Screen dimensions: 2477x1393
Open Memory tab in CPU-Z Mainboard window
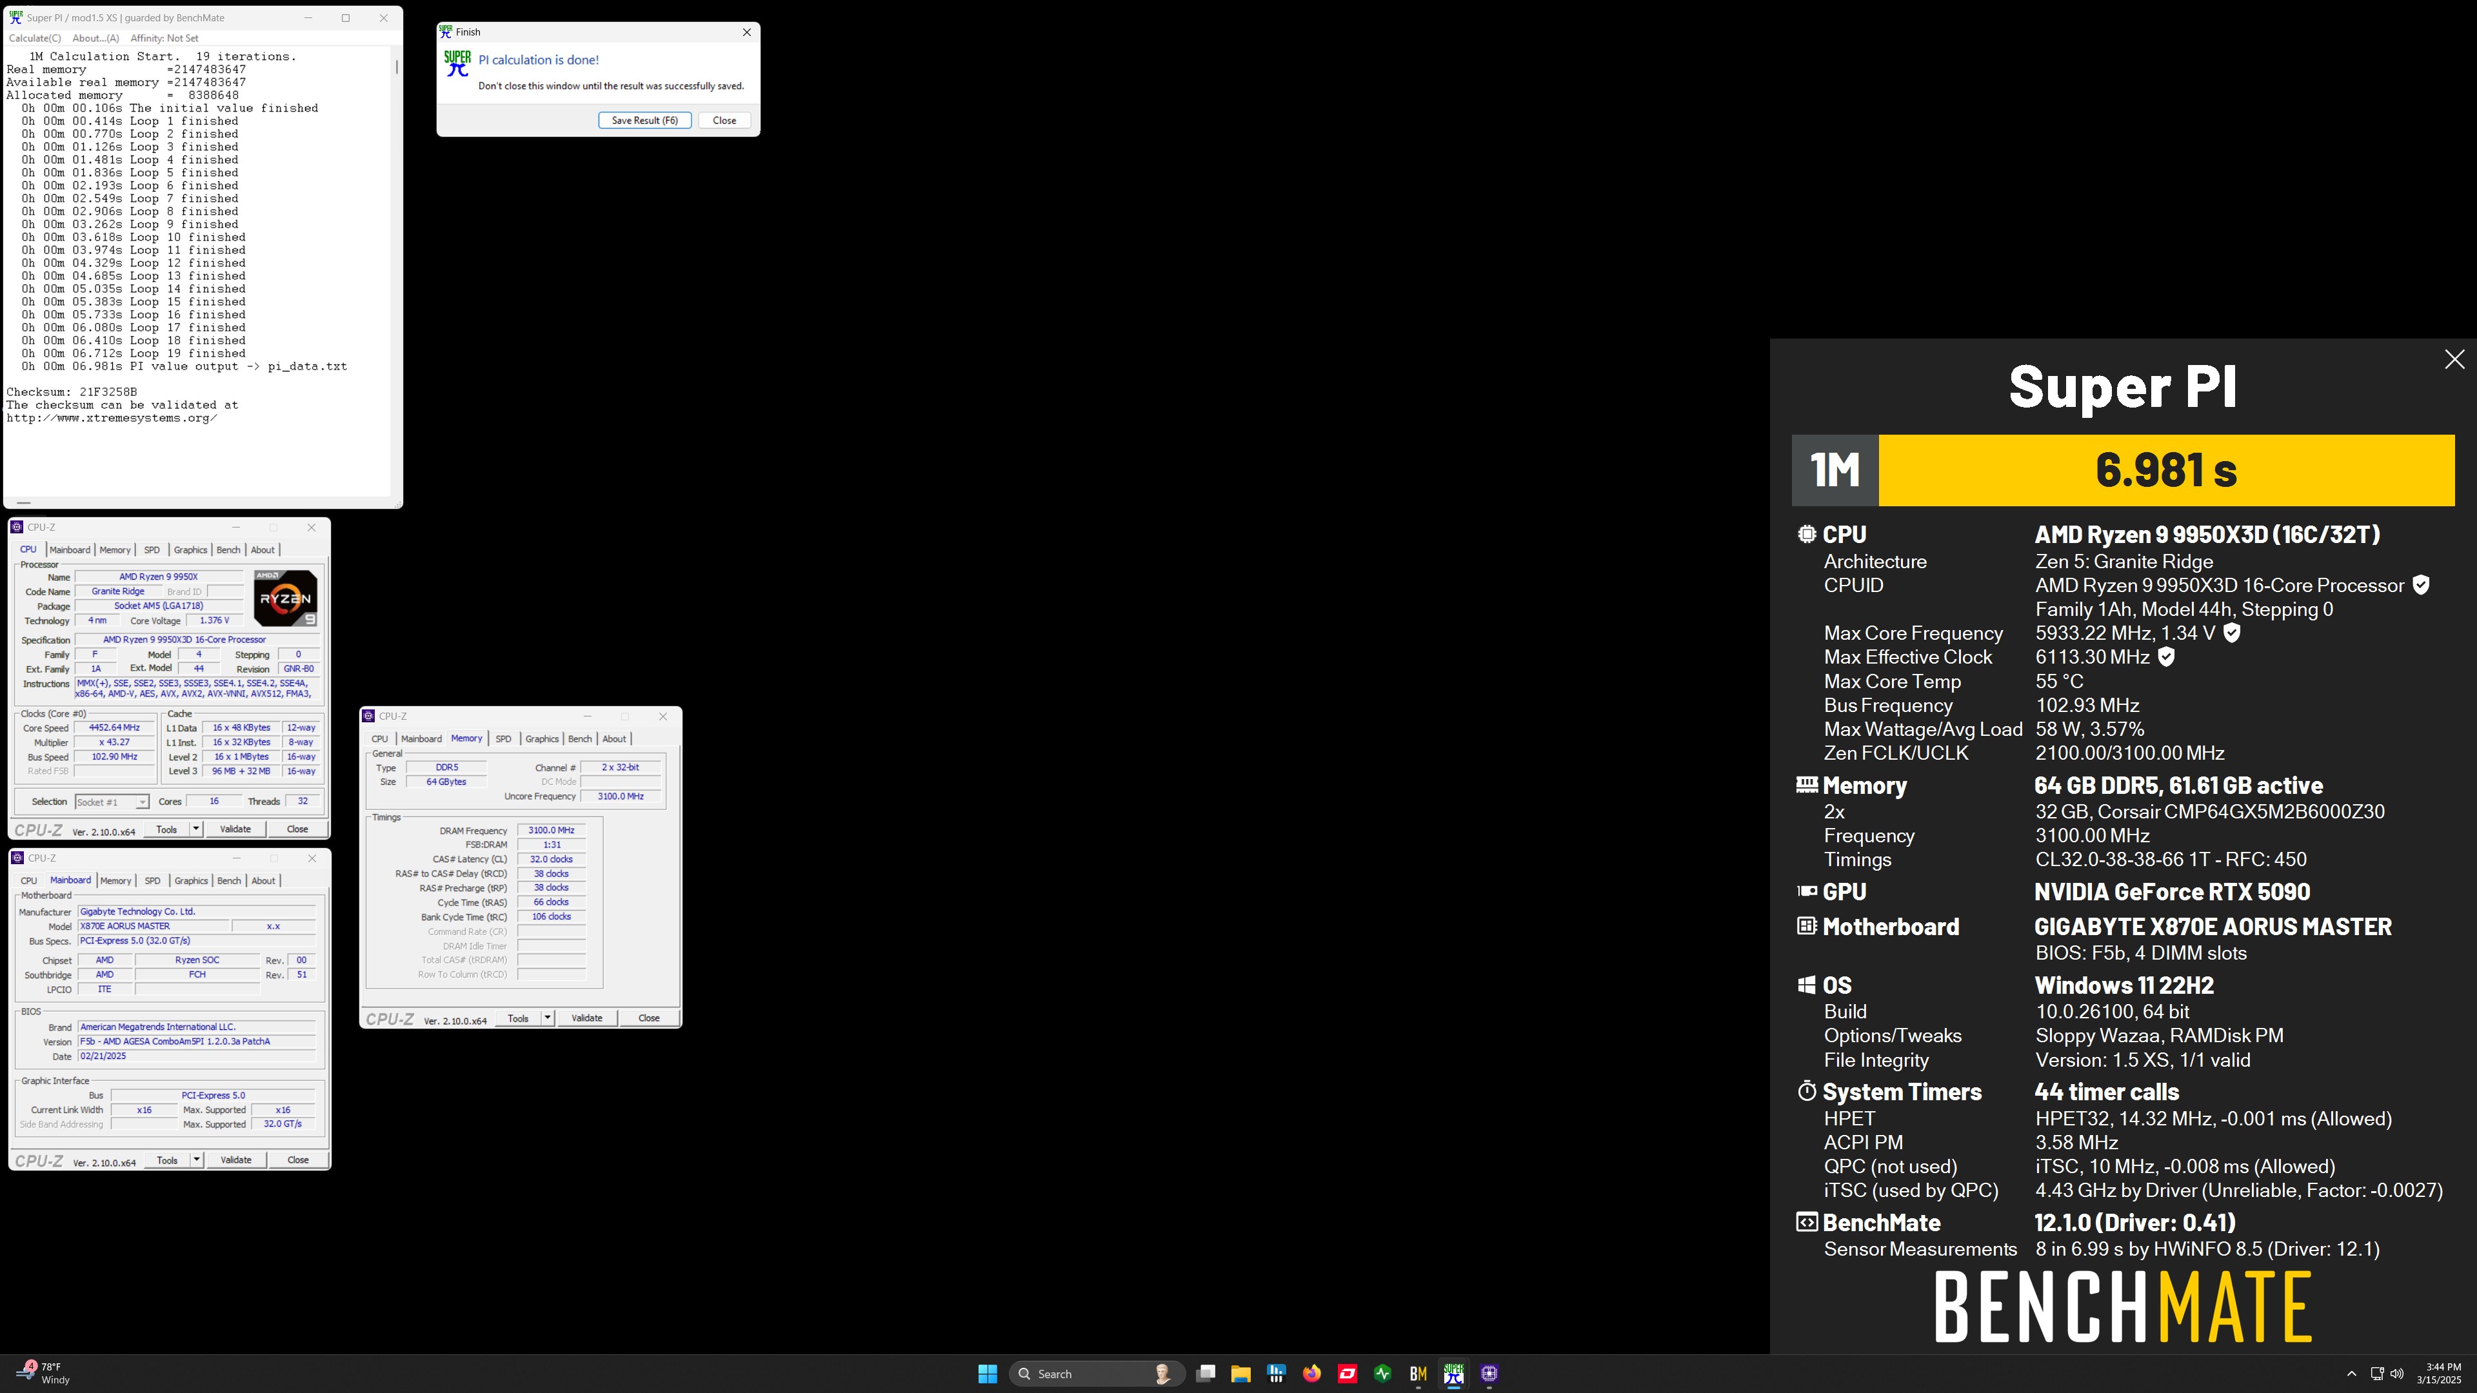point(115,880)
